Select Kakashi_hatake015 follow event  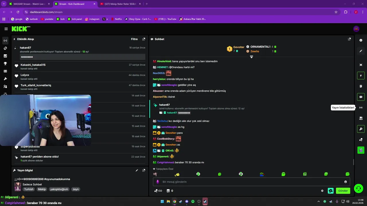click(x=80, y=67)
